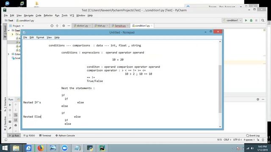The width and height of the screenshot is (271, 152).
Task: Launch Internet Explorer from the taskbar
Action: tap(28, 148)
